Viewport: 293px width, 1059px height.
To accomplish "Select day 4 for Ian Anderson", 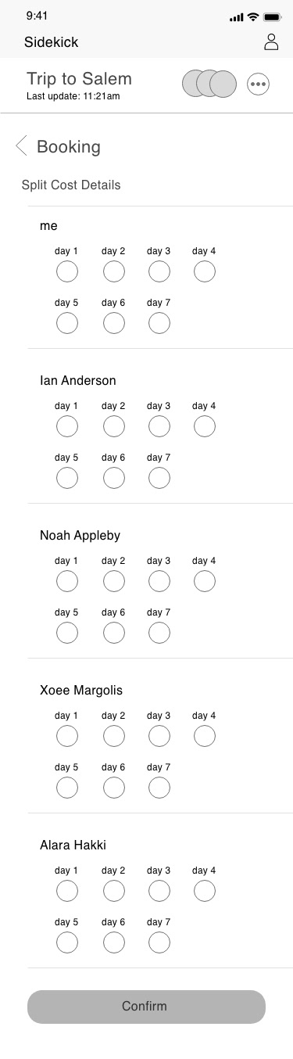I will click(205, 426).
